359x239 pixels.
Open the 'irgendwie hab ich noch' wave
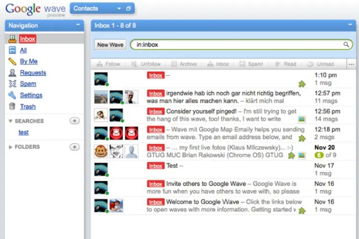(x=224, y=97)
